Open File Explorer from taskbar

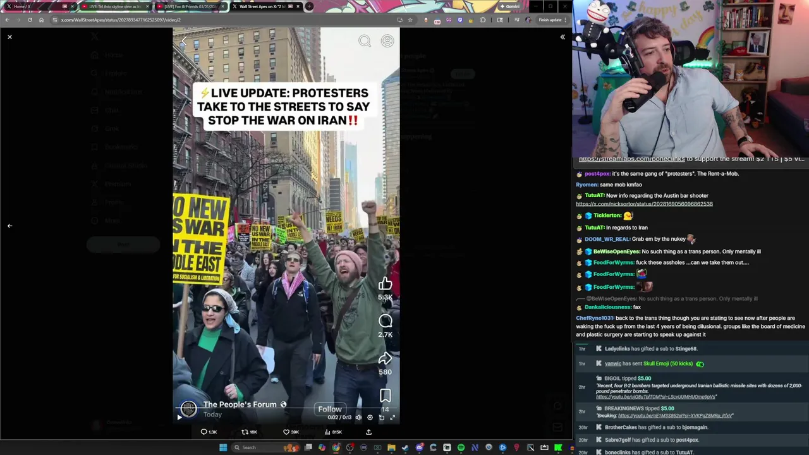pyautogui.click(x=391, y=447)
